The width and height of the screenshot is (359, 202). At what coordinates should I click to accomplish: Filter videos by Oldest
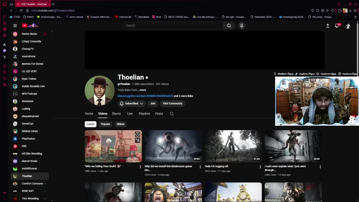121,124
